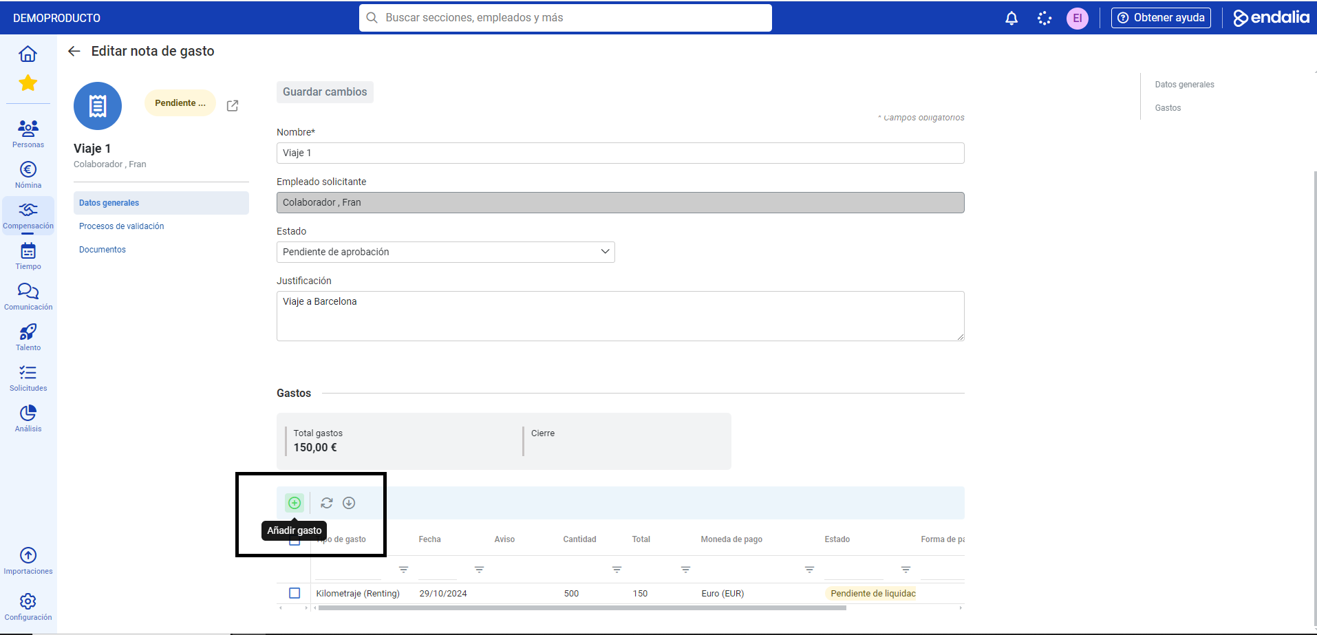Open the Comunicación section
The width and height of the screenshot is (1317, 635).
tap(28, 297)
